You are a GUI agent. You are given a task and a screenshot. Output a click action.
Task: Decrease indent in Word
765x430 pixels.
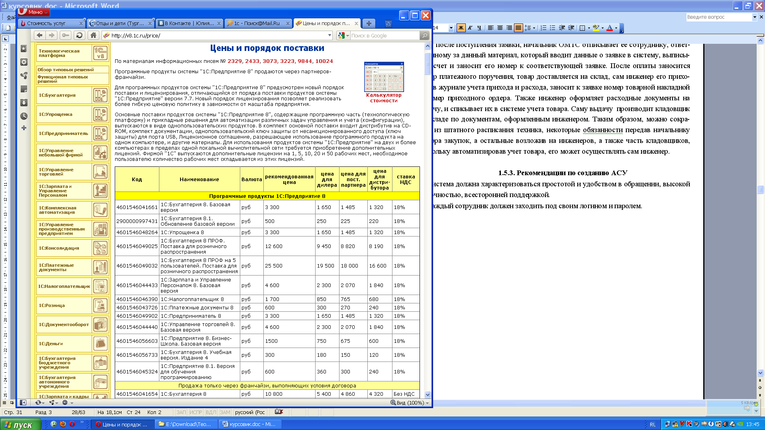tap(562, 28)
